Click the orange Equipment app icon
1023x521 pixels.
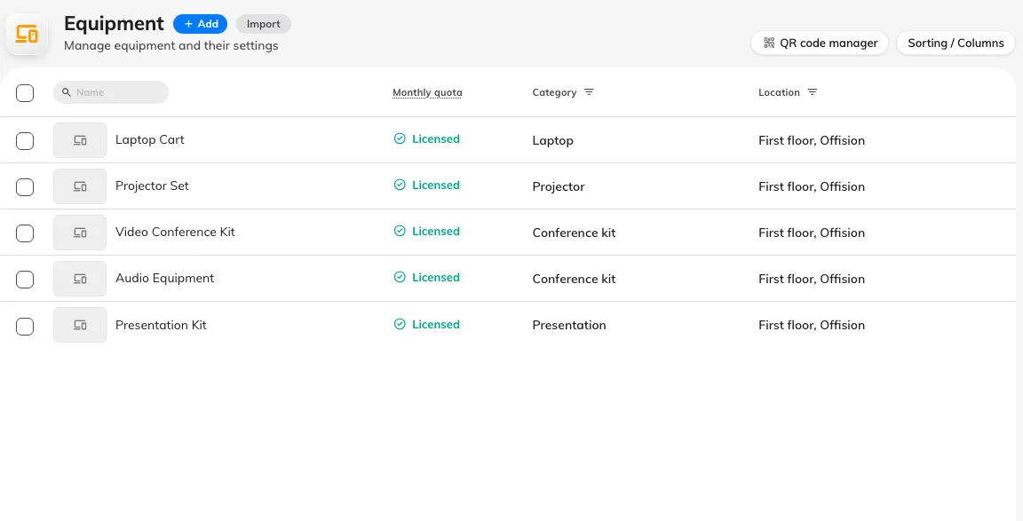point(27,34)
